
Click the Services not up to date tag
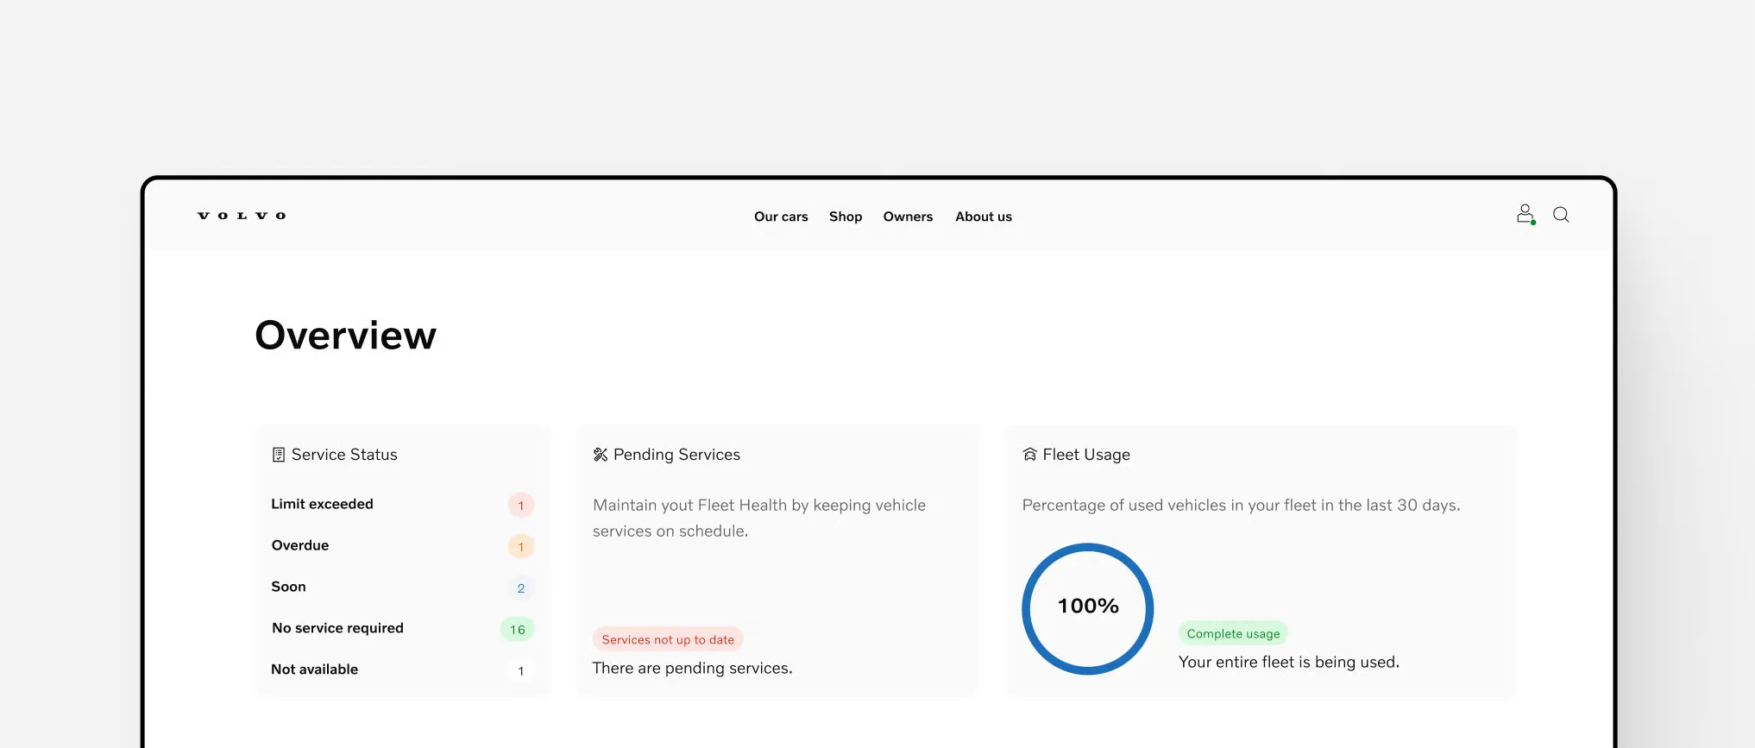[x=668, y=639]
